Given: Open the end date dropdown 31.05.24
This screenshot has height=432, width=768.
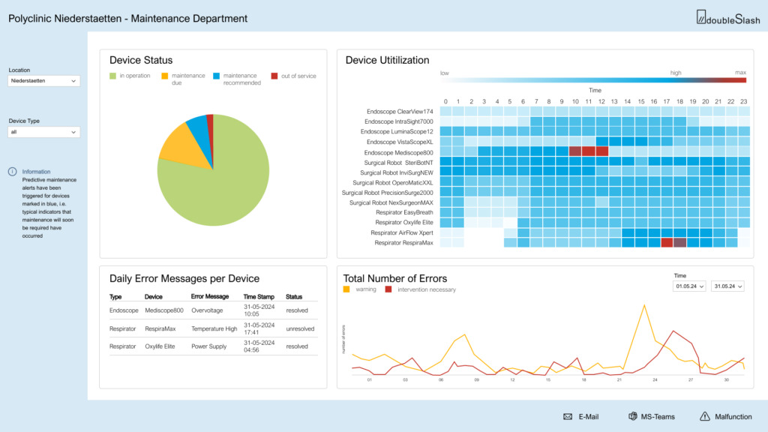Looking at the screenshot, I should (x=727, y=286).
